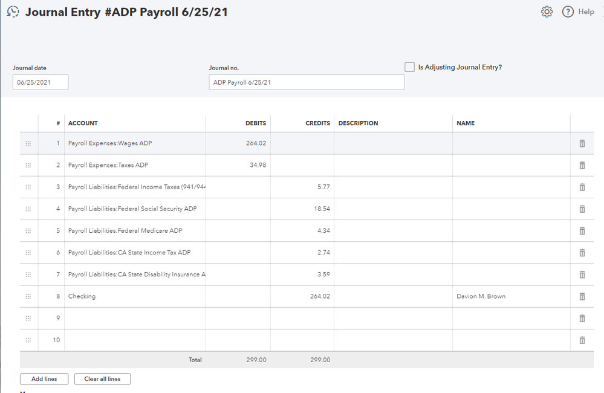The image size is (604, 393).
Task: Click Add lines button
Action: pyautogui.click(x=44, y=379)
